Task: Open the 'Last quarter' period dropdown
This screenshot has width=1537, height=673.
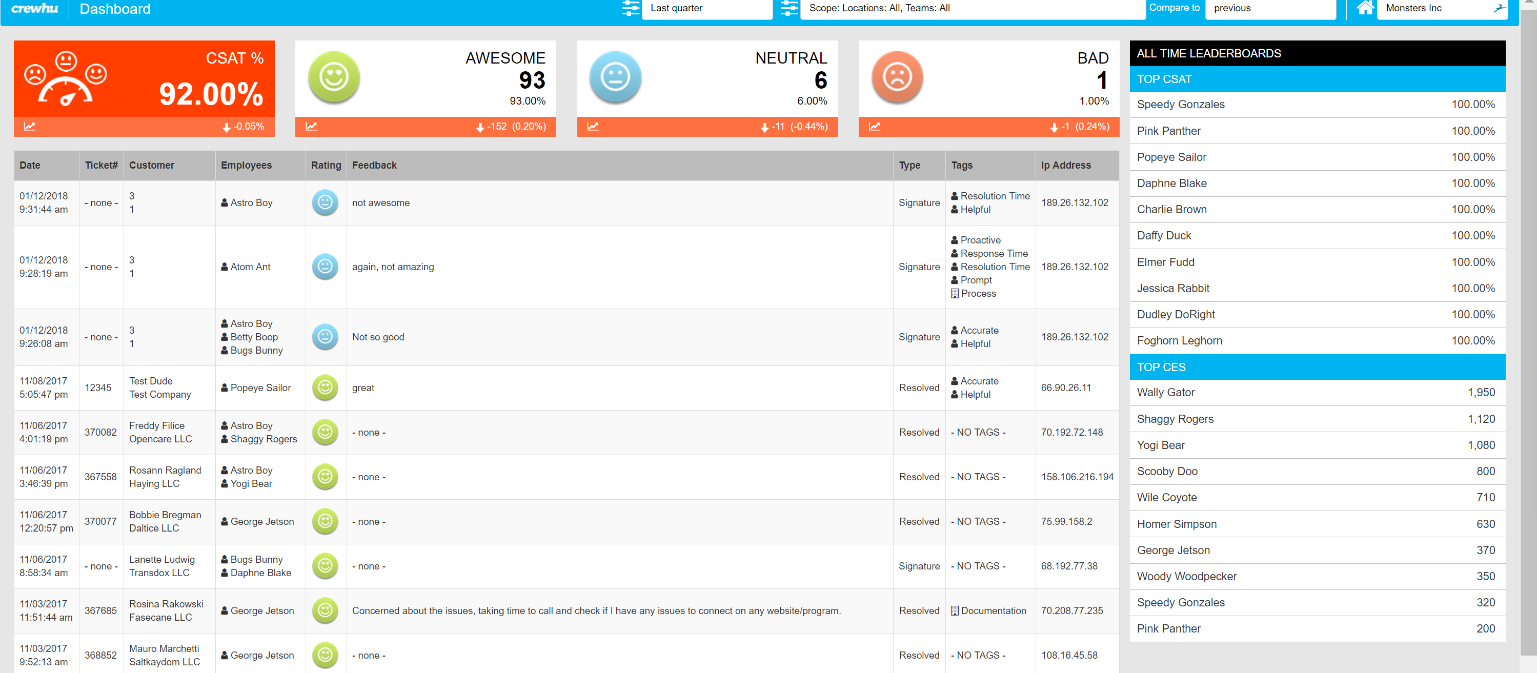Action: click(707, 8)
